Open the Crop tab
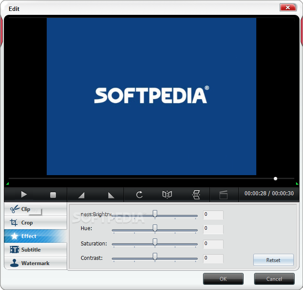This screenshot has height=290, width=303. point(35,223)
